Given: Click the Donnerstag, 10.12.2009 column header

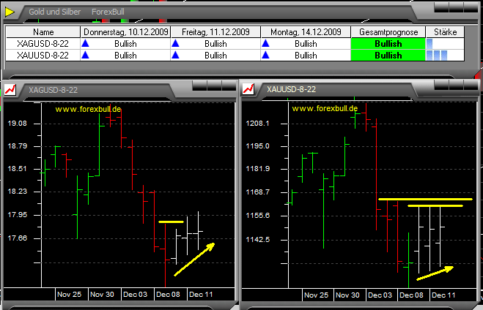Looking at the screenshot, I should [x=125, y=32].
